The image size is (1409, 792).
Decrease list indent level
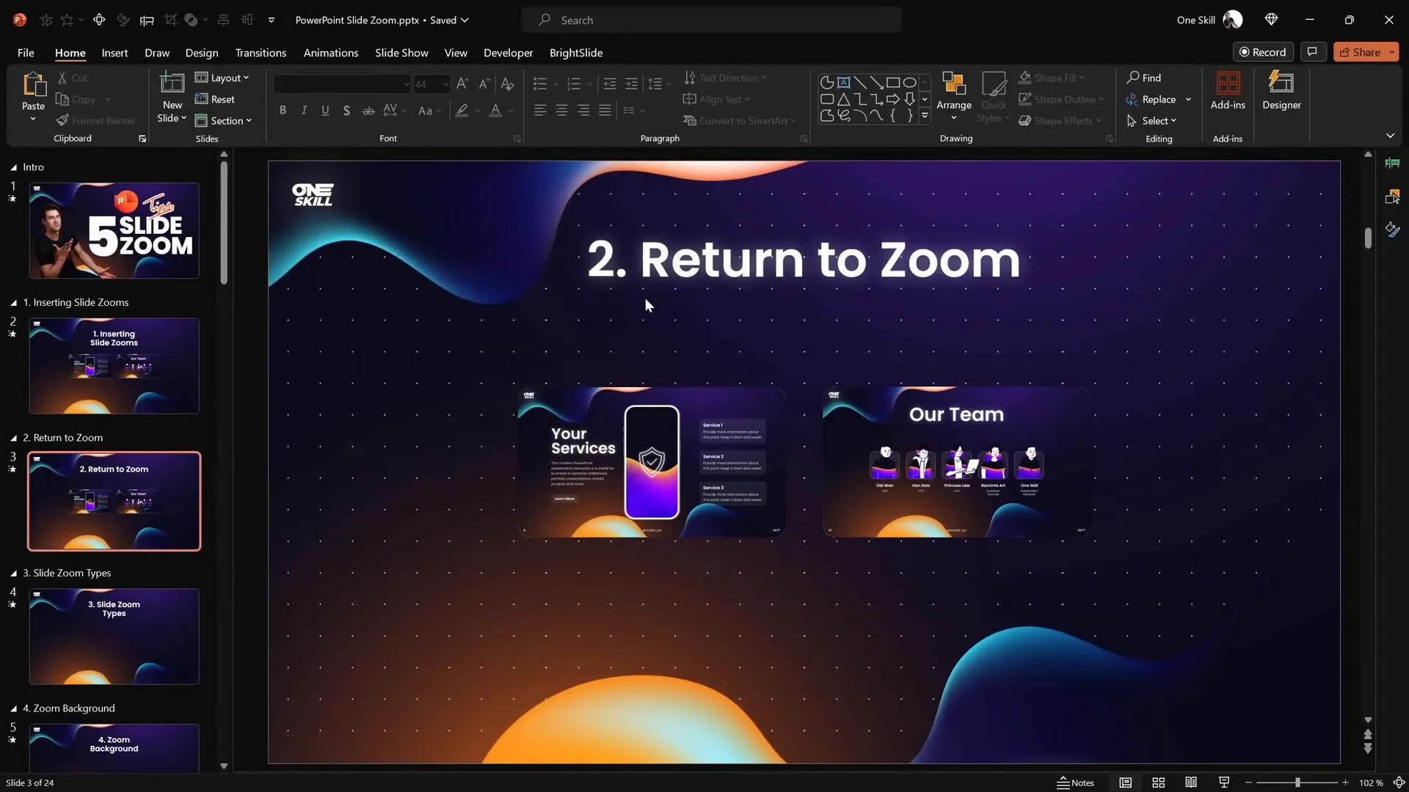click(609, 84)
